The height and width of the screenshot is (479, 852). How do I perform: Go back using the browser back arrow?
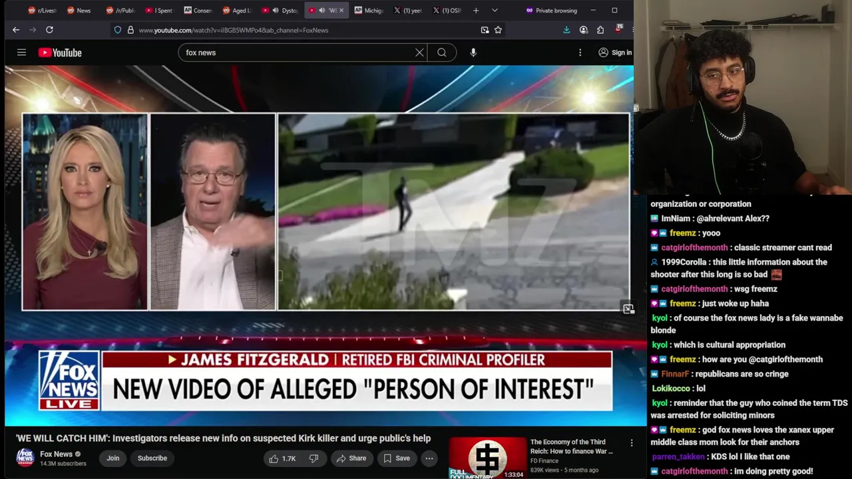pos(16,30)
